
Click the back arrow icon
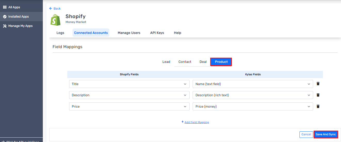point(51,9)
